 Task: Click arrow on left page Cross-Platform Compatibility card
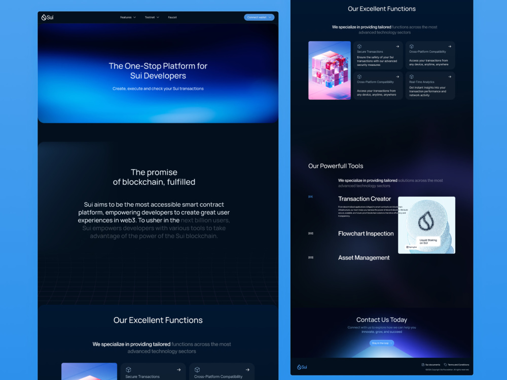click(247, 370)
